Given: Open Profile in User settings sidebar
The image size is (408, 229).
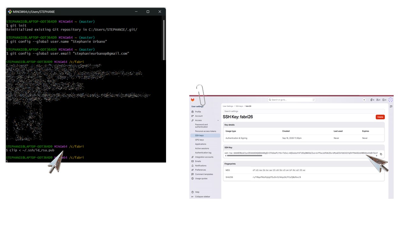Looking at the screenshot, I should pyautogui.click(x=198, y=112).
